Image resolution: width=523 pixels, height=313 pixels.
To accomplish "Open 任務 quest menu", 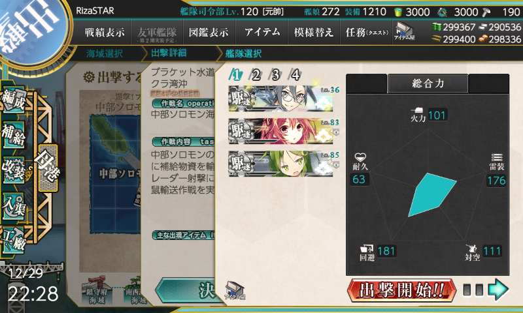I will coord(367,32).
